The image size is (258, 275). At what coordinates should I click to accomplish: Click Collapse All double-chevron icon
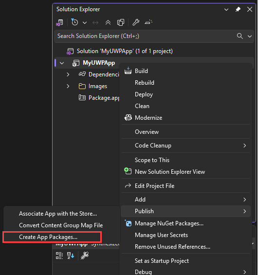point(108,22)
